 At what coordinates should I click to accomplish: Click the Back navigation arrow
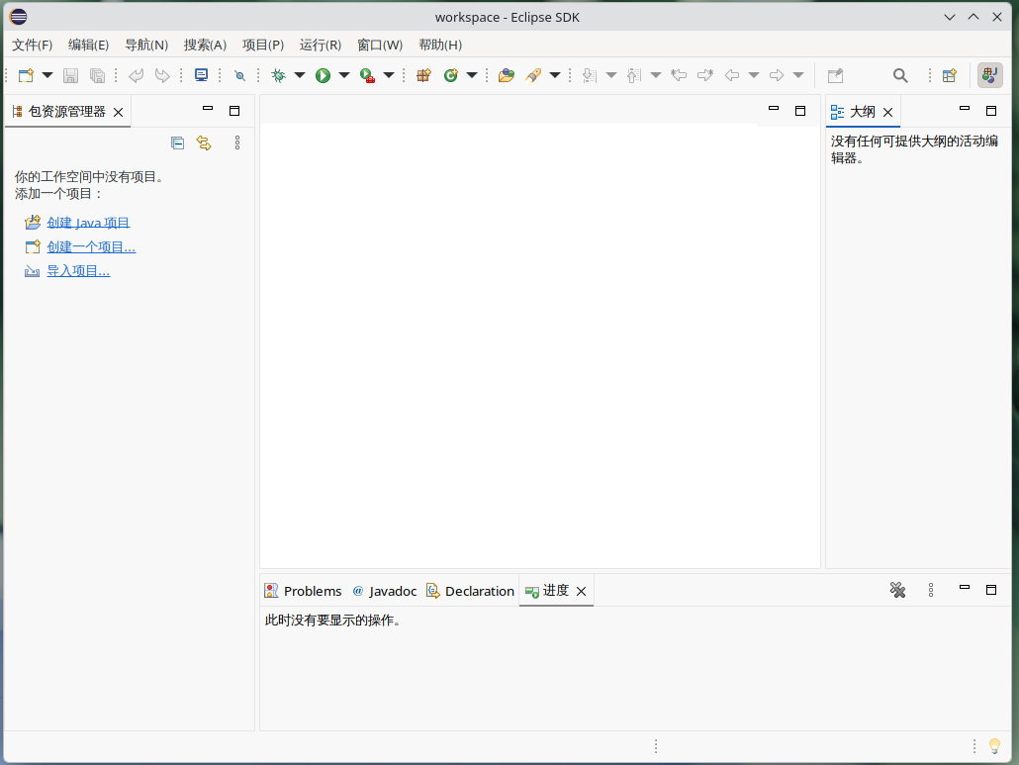(732, 75)
